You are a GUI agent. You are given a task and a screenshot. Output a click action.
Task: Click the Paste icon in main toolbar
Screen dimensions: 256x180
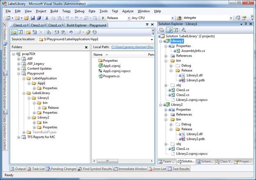(x=59, y=18)
